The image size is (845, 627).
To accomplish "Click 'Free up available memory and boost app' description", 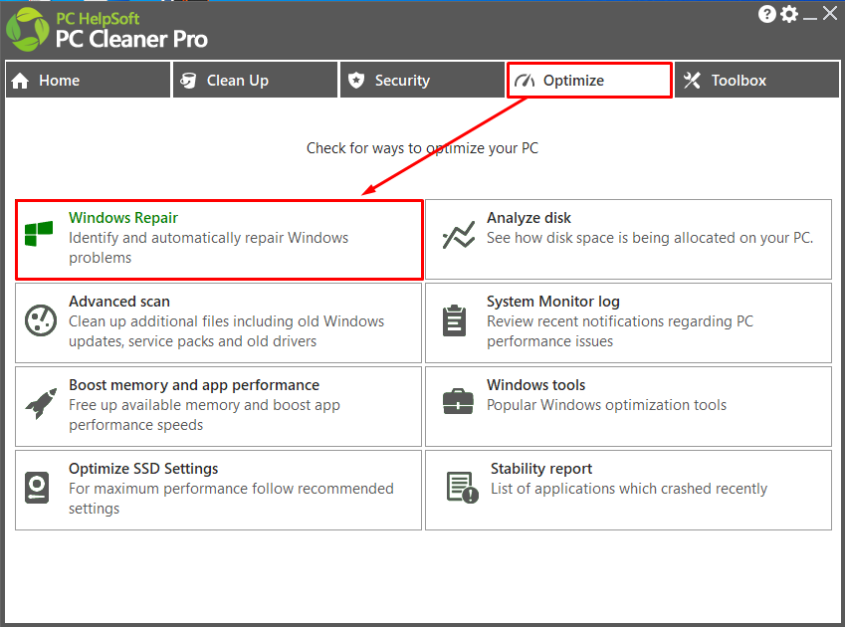I will click(x=204, y=415).
